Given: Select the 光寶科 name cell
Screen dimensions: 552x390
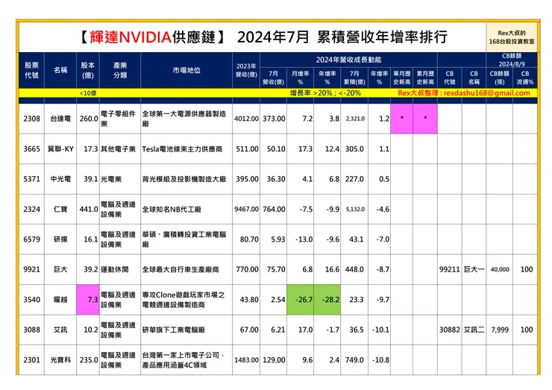Looking at the screenshot, I should (60, 359).
